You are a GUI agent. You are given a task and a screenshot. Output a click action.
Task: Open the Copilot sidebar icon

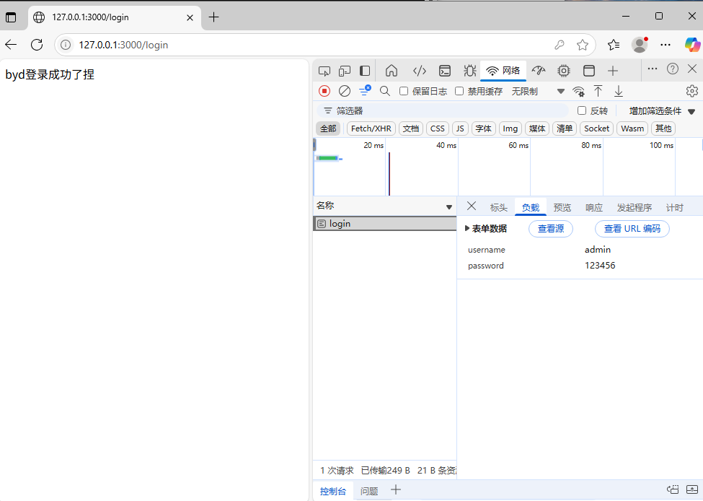[x=692, y=45]
